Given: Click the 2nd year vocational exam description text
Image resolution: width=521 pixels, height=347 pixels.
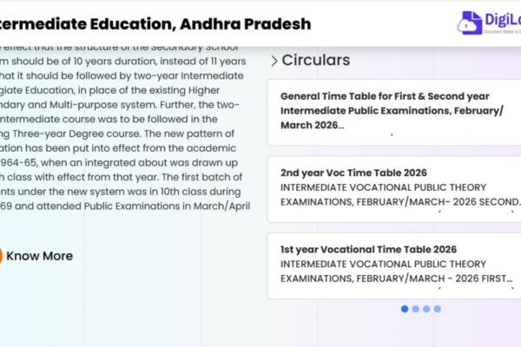Looking at the screenshot, I should point(399,194).
